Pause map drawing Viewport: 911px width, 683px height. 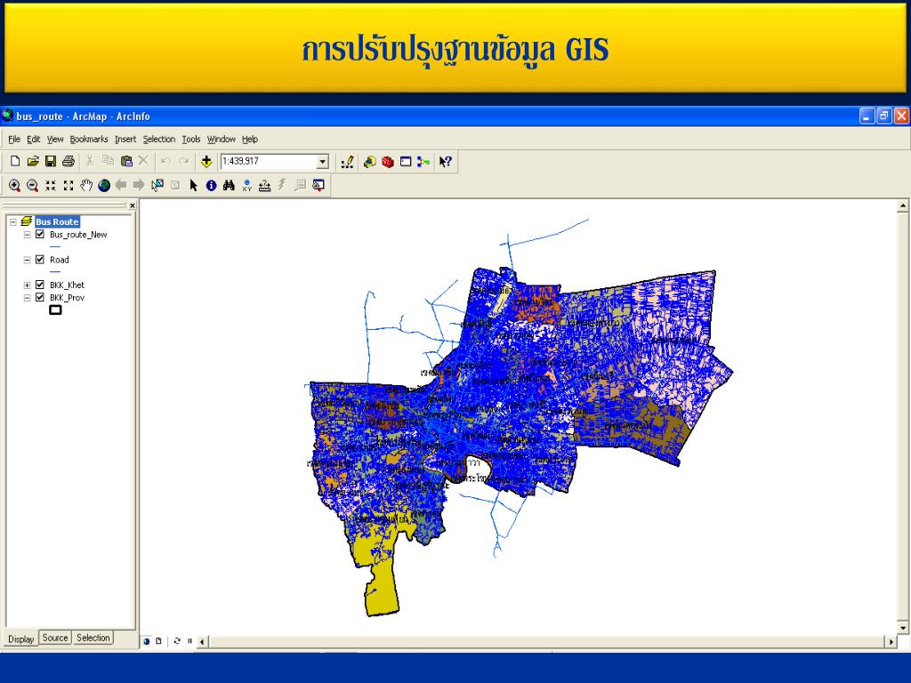189,641
